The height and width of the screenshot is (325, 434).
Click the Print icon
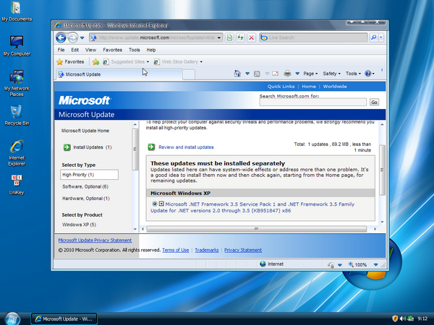click(287, 74)
